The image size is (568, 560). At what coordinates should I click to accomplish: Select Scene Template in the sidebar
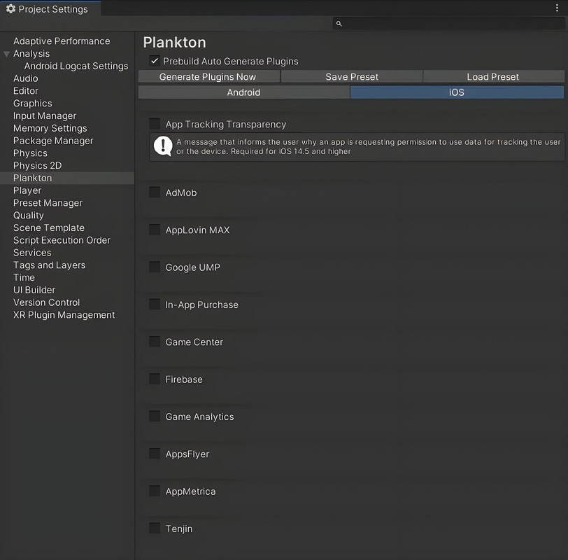pos(49,227)
